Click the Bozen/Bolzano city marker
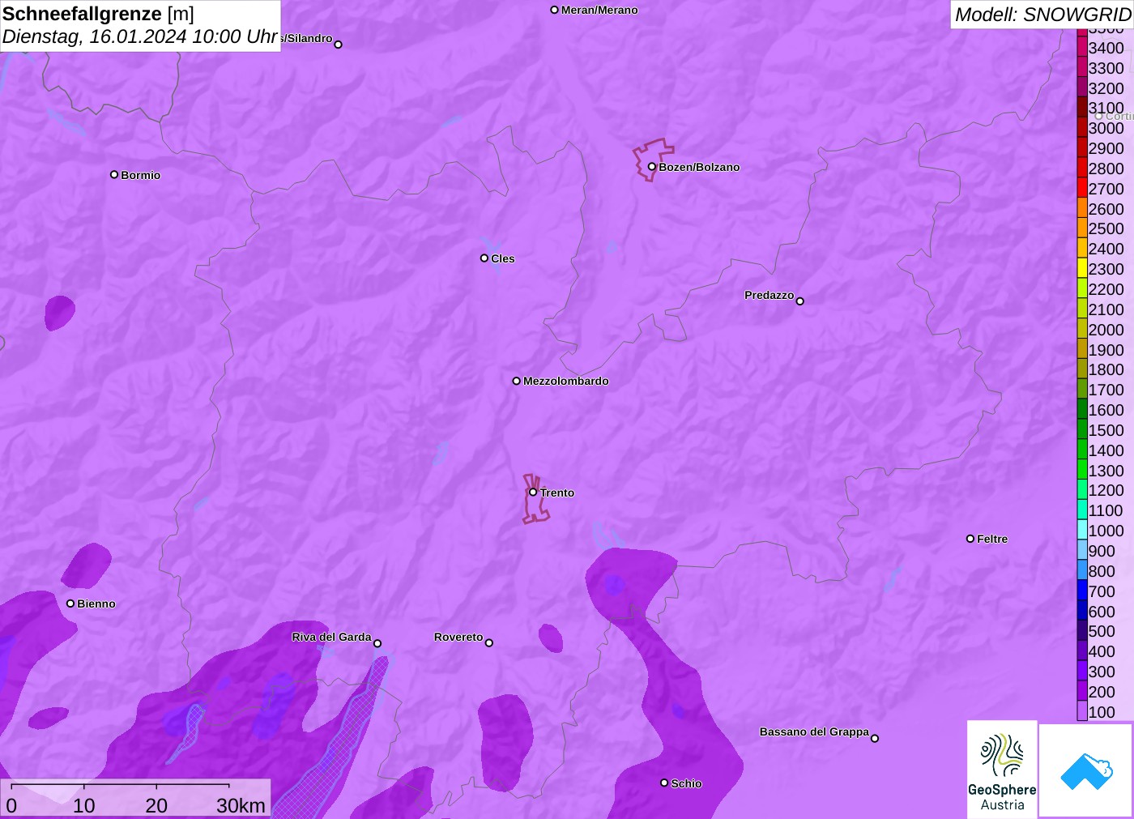 (x=652, y=167)
